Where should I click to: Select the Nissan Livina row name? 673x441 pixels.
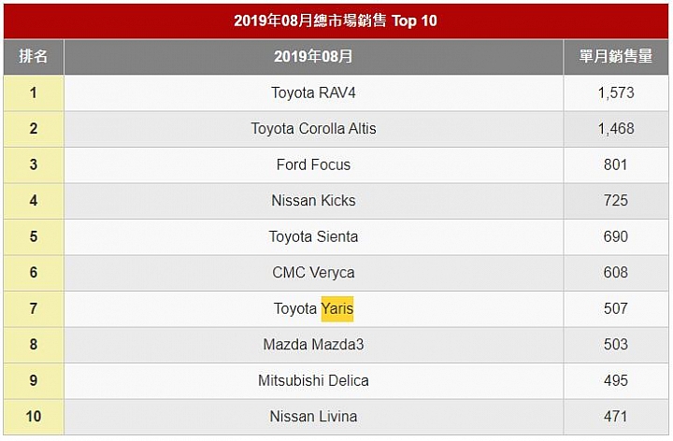[x=313, y=417]
